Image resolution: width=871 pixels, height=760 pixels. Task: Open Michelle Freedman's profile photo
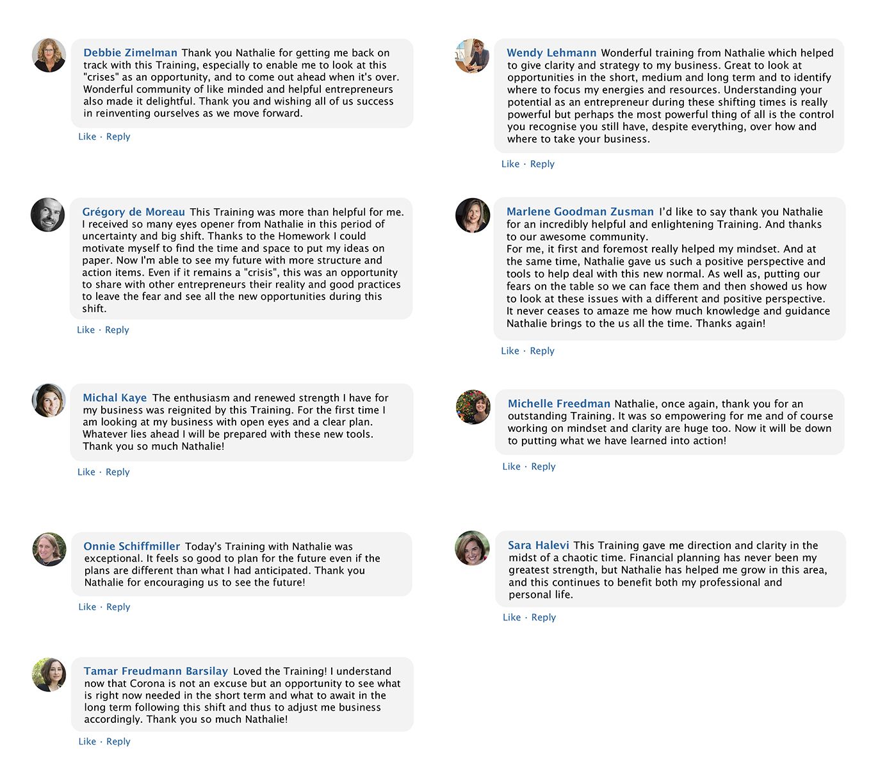coord(473,407)
